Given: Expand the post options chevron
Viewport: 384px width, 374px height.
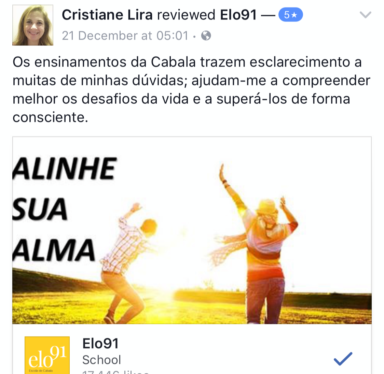Looking at the screenshot, I should 366,15.
